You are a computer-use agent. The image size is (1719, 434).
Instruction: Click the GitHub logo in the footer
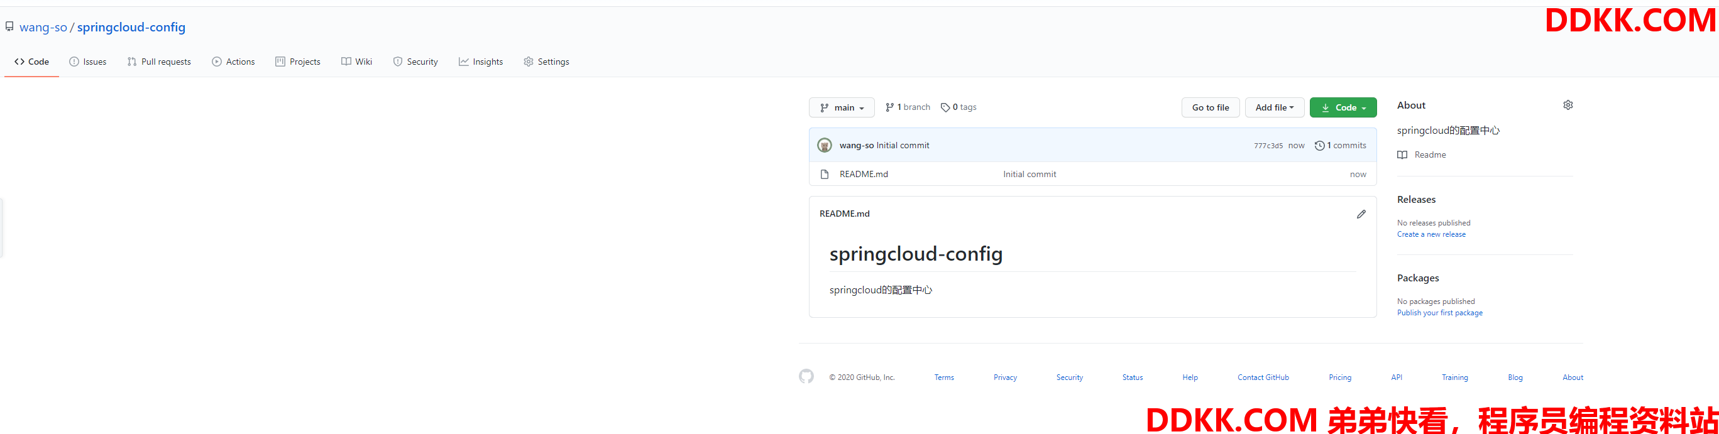(806, 377)
